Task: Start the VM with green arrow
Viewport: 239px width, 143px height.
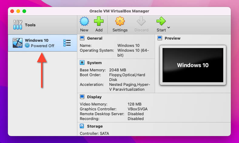Action: [161, 21]
